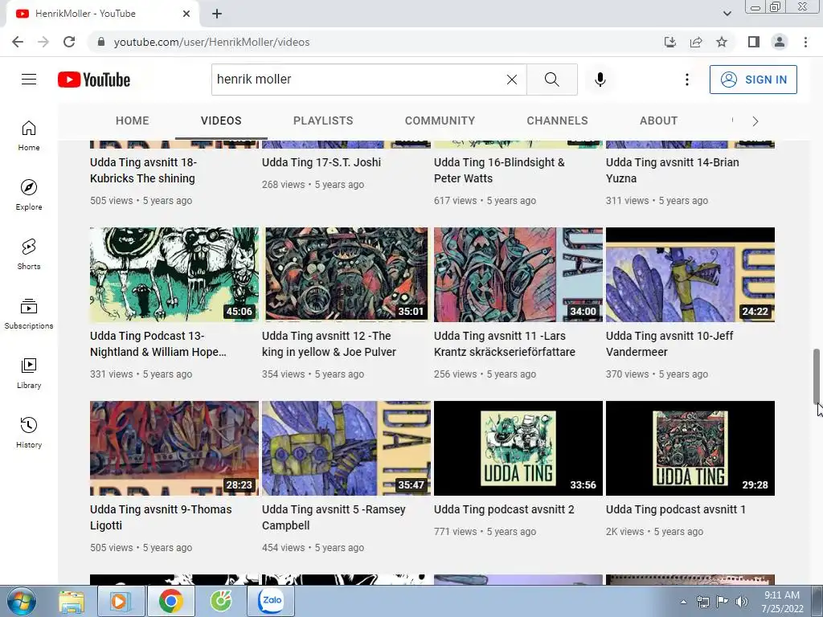Viewport: 823px width, 617px height.
Task: Show more channel tabs with right chevron
Action: click(755, 121)
